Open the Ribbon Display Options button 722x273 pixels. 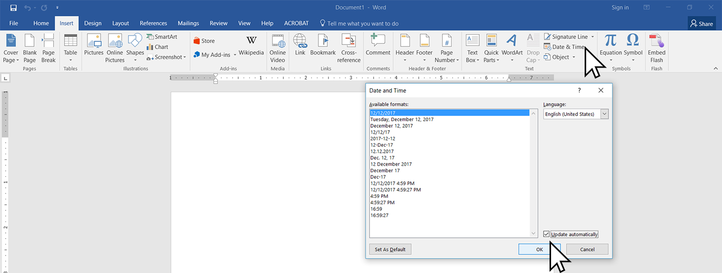click(647, 8)
